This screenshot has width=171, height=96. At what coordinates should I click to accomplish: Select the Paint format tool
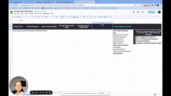(20, 17)
